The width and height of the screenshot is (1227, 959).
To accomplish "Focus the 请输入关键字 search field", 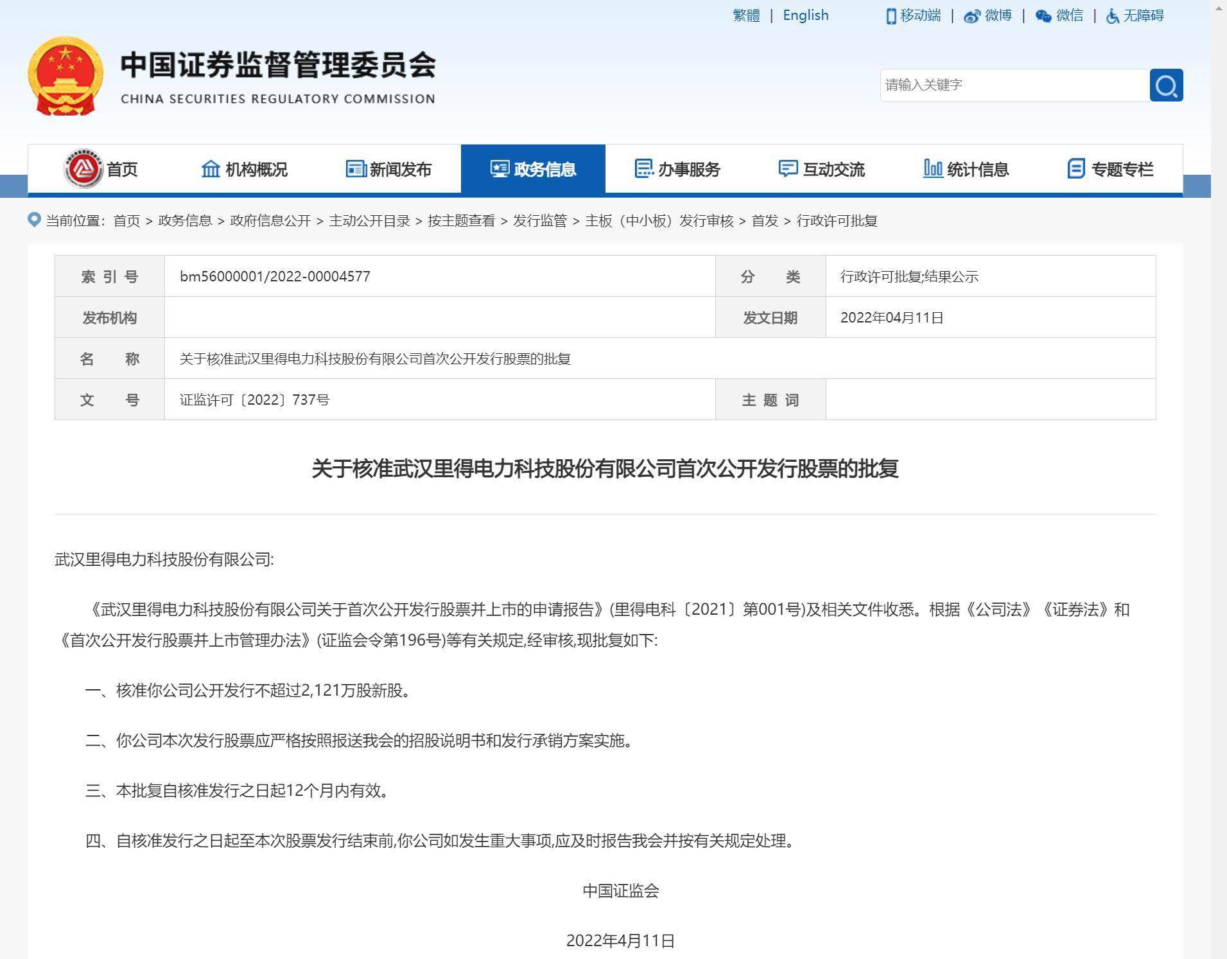I will point(1014,85).
